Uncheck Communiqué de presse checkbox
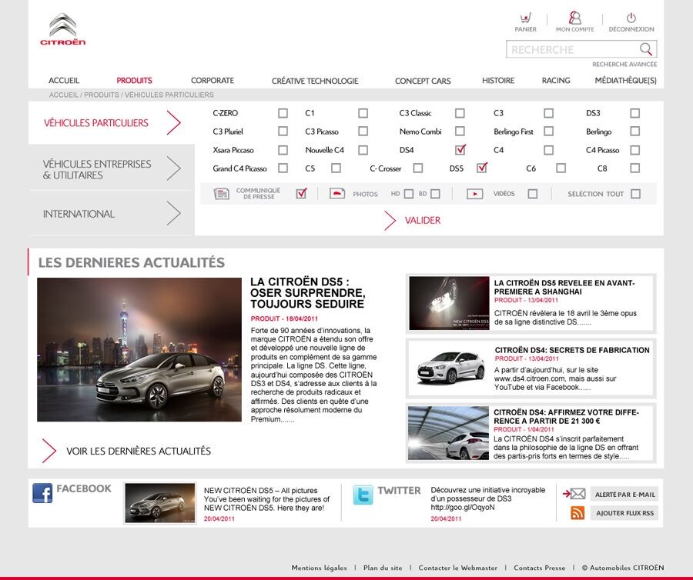 click(301, 193)
